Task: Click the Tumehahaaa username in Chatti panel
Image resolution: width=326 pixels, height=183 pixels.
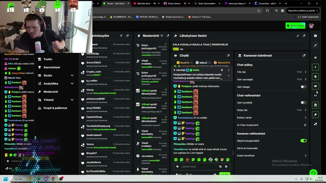Action: [x=185, y=118]
